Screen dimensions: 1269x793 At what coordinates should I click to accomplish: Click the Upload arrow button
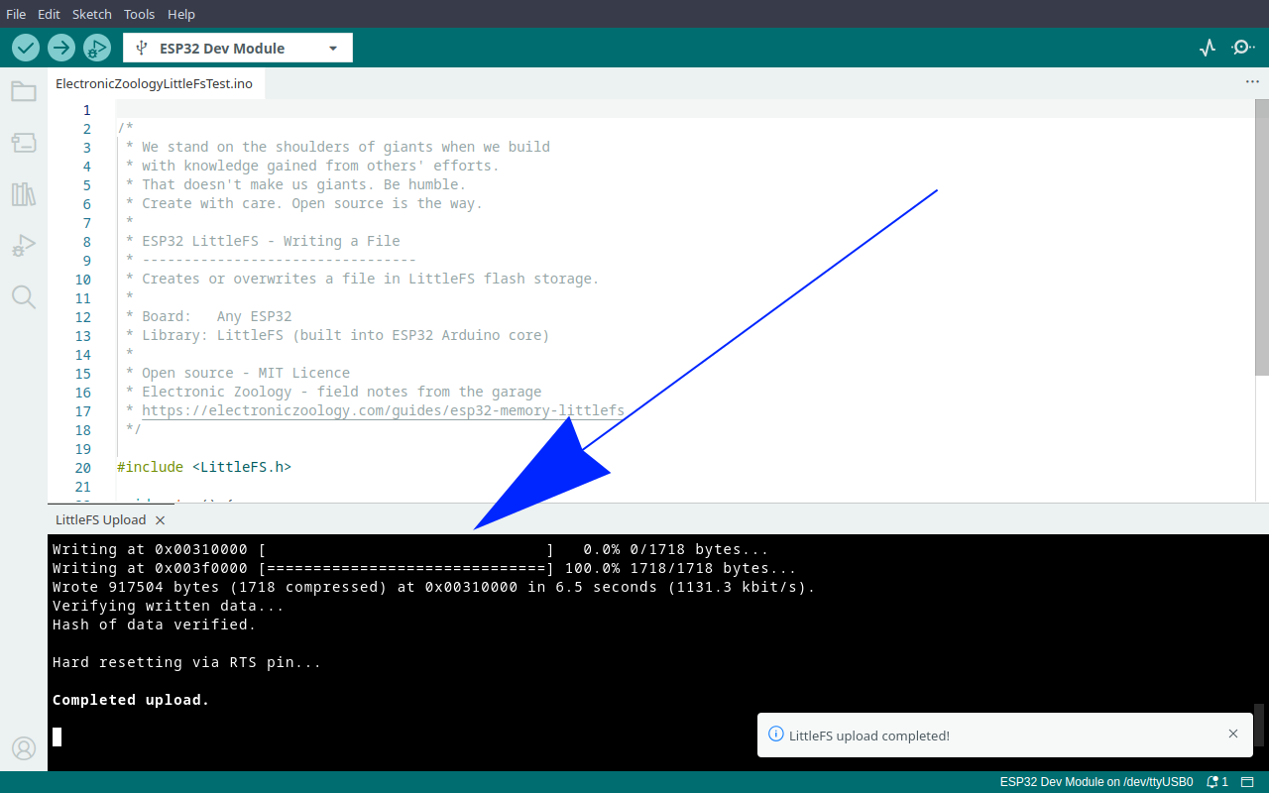[61, 48]
